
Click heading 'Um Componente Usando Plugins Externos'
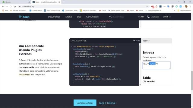[31, 50]
